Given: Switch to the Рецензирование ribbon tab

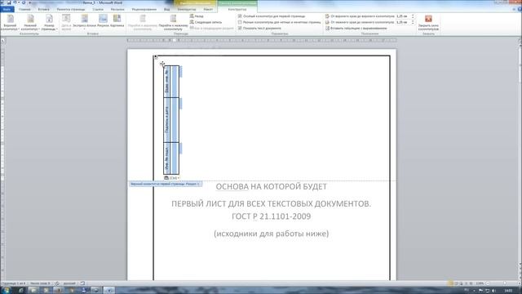Looking at the screenshot, I should pos(144,9).
